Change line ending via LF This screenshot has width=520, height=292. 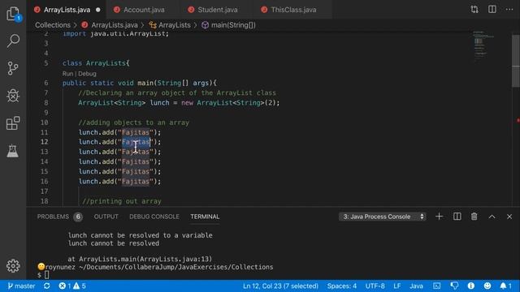(397, 286)
